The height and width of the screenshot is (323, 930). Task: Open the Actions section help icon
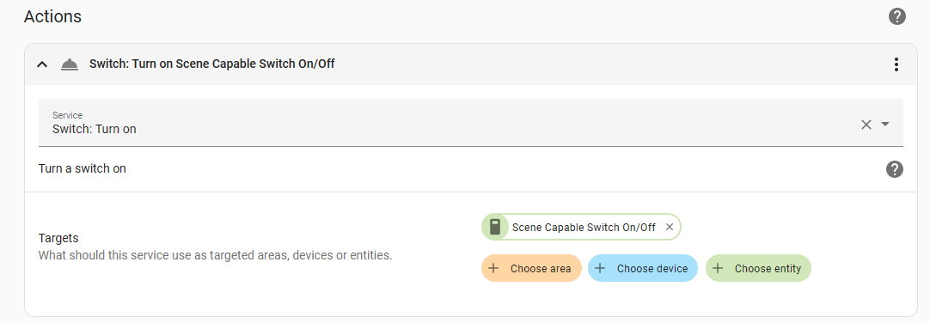[x=896, y=16]
